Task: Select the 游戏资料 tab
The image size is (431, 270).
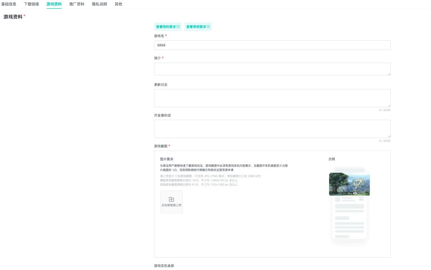Action: [x=54, y=4]
